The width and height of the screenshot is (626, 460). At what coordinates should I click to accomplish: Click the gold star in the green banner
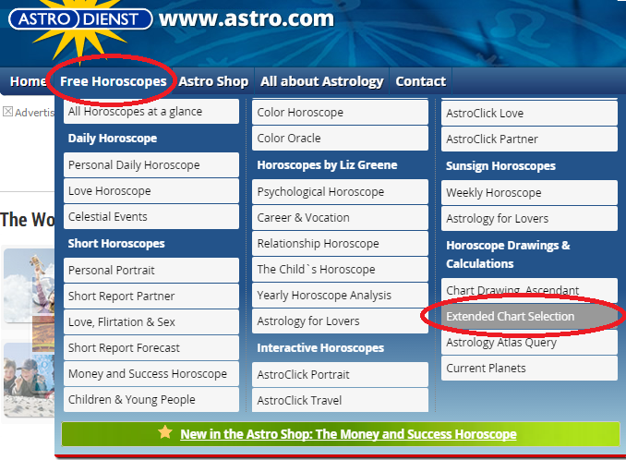(165, 432)
